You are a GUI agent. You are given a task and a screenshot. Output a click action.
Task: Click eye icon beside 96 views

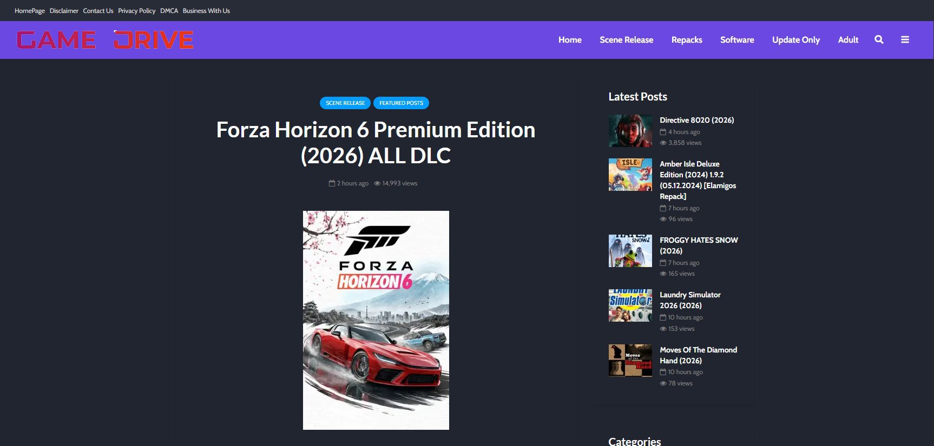663,219
